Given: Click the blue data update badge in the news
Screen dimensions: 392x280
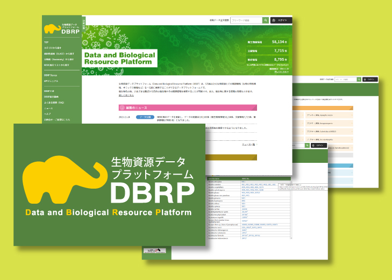Looking at the screenshot, I should click(145, 117).
